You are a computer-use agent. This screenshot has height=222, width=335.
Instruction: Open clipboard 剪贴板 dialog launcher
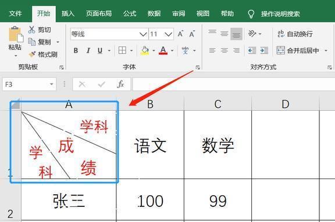62,67
